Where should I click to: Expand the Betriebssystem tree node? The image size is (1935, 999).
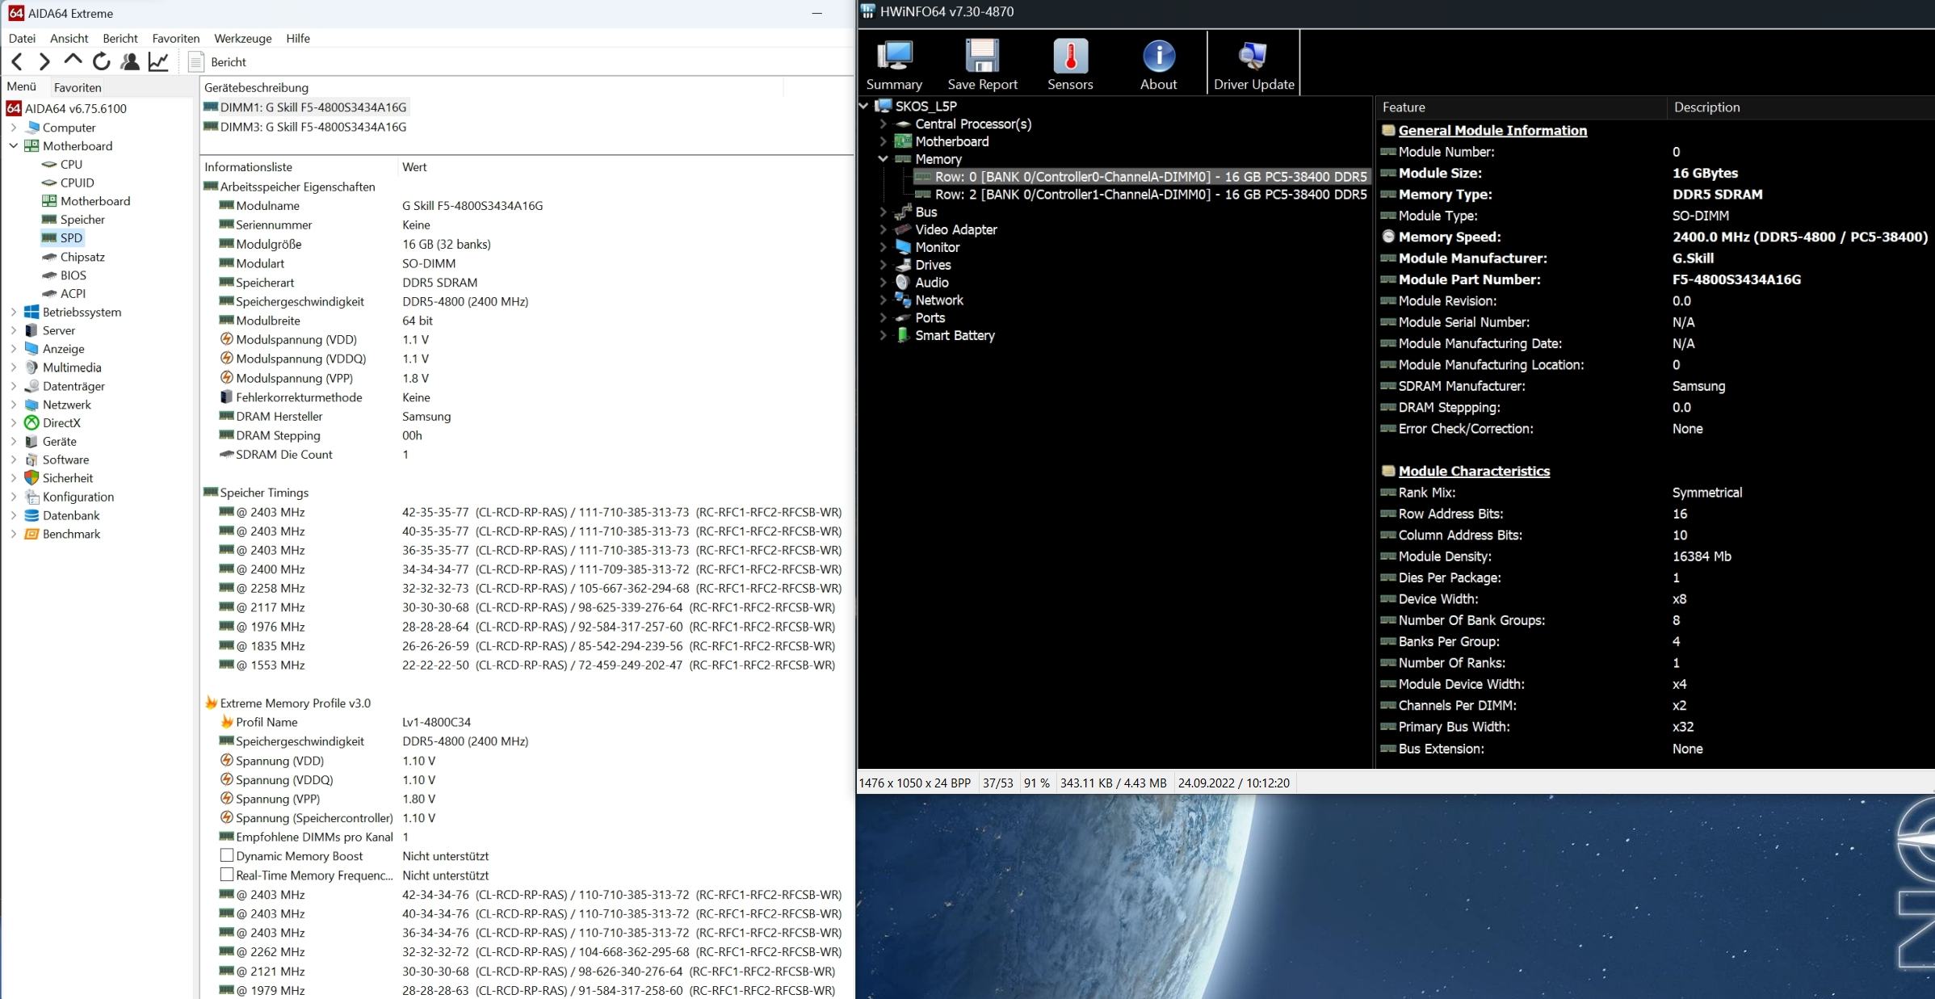click(x=14, y=312)
